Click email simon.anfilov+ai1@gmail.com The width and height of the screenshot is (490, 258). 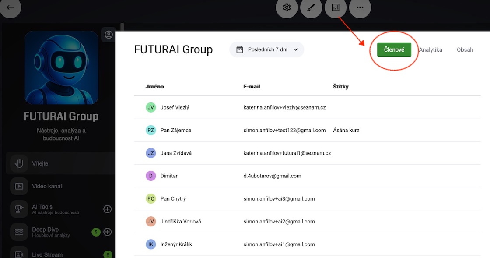click(x=279, y=244)
